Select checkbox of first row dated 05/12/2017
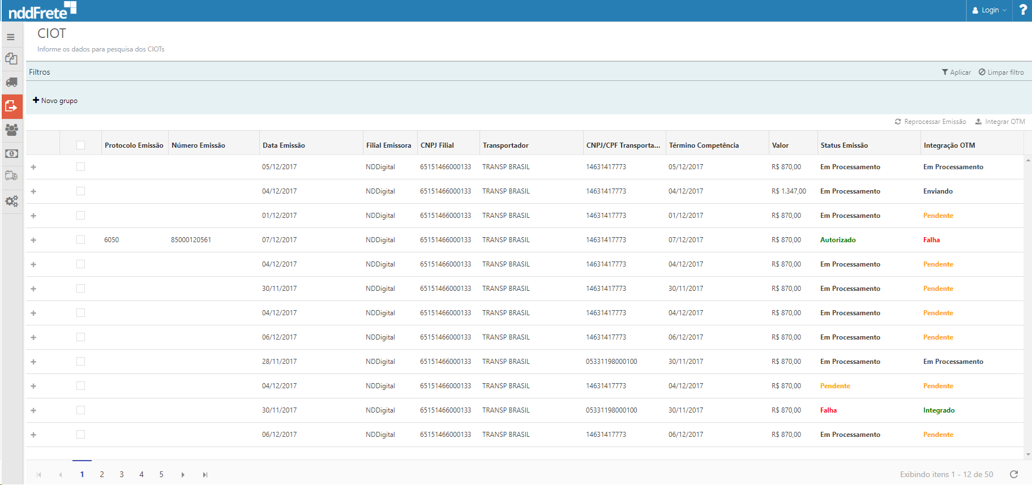Image resolution: width=1032 pixels, height=485 pixels. click(80, 167)
